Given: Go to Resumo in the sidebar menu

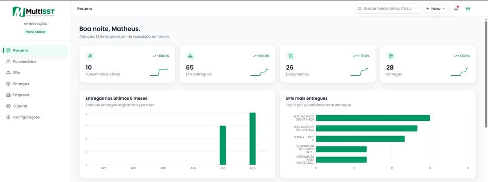Looking at the screenshot, I should coord(35,50).
